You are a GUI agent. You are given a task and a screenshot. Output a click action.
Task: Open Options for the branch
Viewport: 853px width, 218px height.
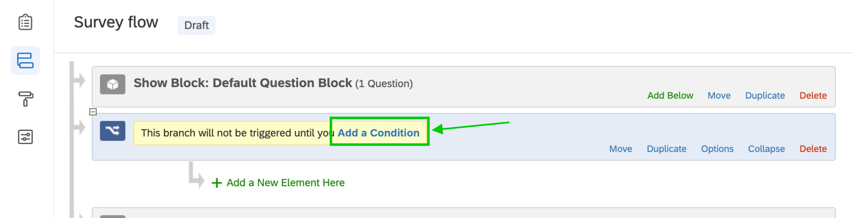click(x=716, y=149)
